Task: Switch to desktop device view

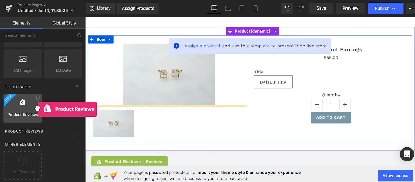Action: [x=214, y=8]
